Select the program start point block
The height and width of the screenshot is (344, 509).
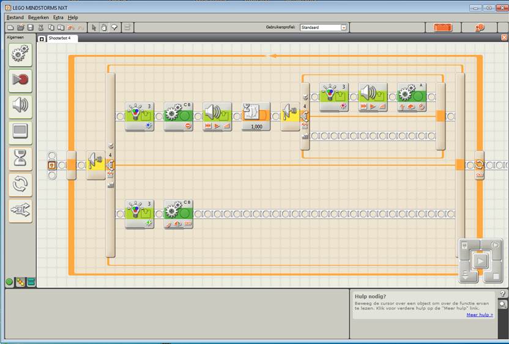click(51, 165)
